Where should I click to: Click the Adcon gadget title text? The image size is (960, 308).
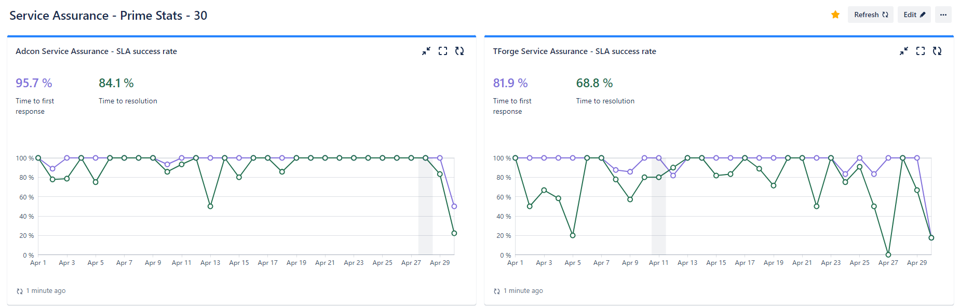[x=96, y=51]
